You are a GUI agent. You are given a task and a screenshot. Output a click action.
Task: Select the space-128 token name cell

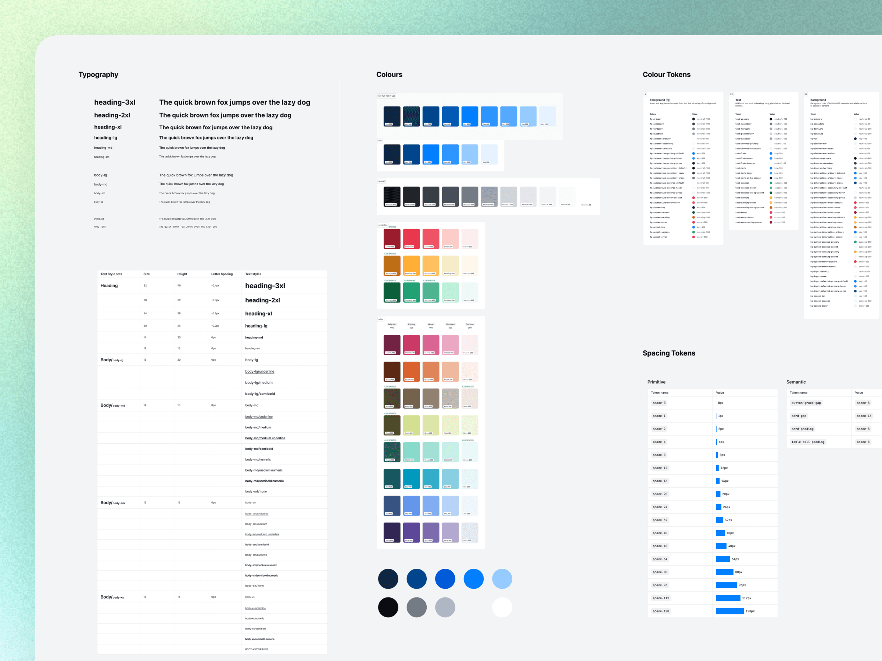coord(661,611)
